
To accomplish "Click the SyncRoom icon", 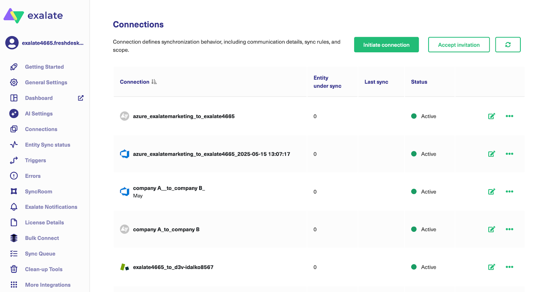I will (x=14, y=191).
